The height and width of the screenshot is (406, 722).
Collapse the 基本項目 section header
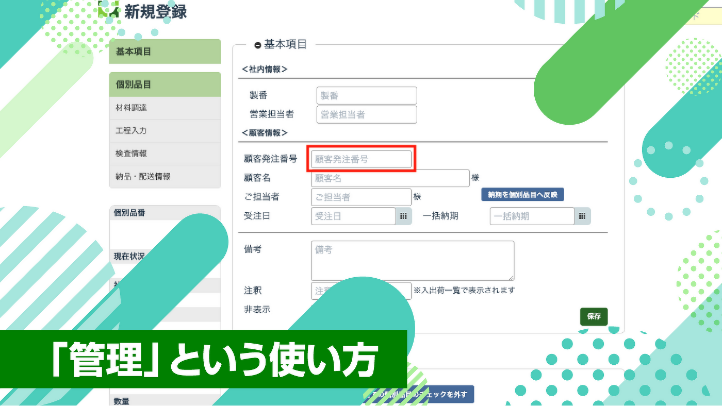click(x=258, y=45)
